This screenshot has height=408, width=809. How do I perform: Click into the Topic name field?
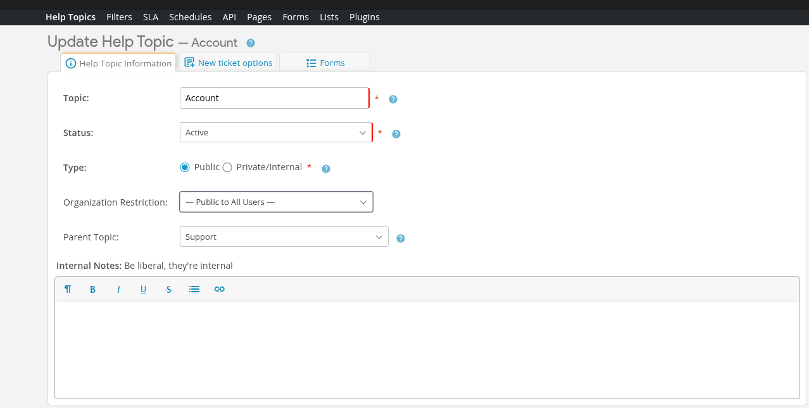(x=274, y=98)
